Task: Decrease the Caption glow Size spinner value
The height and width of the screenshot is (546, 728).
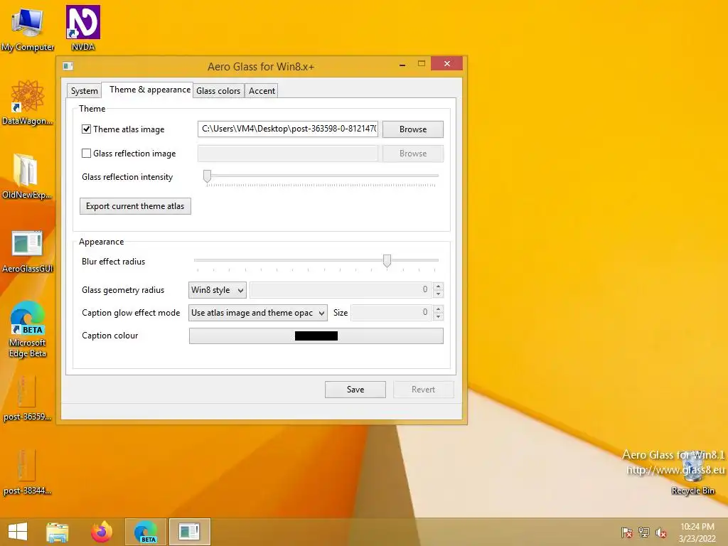Action: (438, 316)
